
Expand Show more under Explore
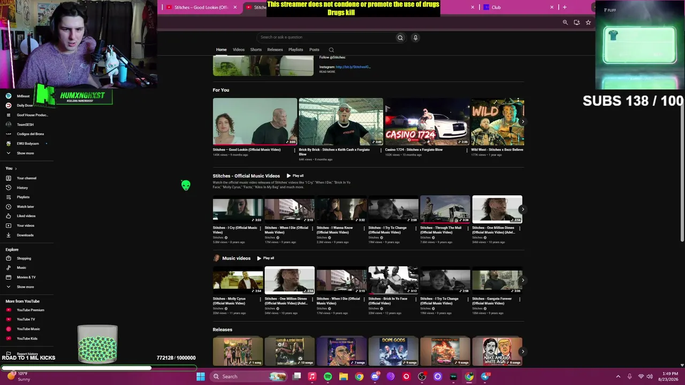click(25, 287)
